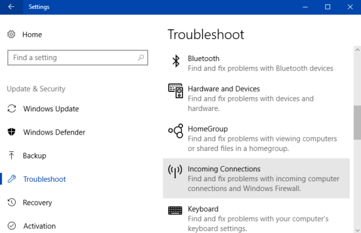This screenshot has width=361, height=233.
Task: Select Hardware and Devices troubleshooter title
Action: pos(224,89)
